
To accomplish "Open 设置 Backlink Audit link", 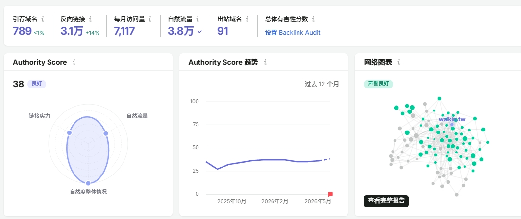I will pyautogui.click(x=293, y=32).
